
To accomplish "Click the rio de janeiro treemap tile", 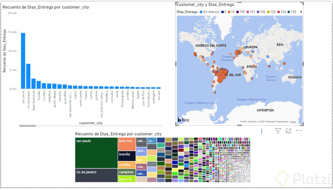I will click(96, 175).
